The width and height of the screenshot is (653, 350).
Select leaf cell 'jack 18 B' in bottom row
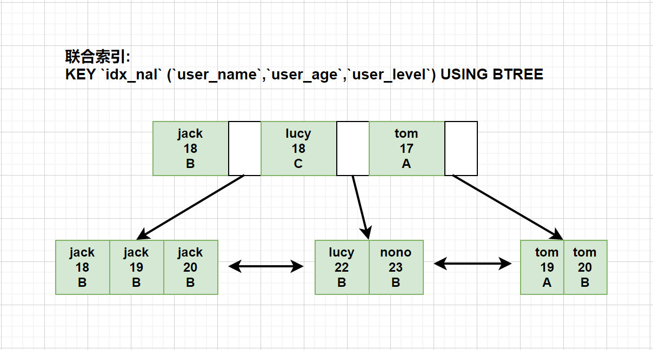(82, 267)
